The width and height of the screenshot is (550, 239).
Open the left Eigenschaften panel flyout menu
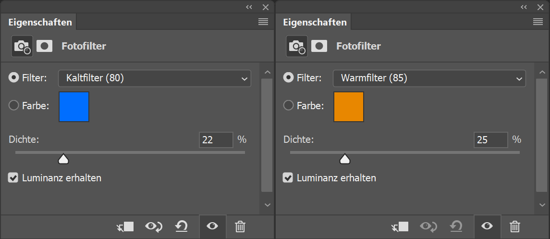(263, 22)
